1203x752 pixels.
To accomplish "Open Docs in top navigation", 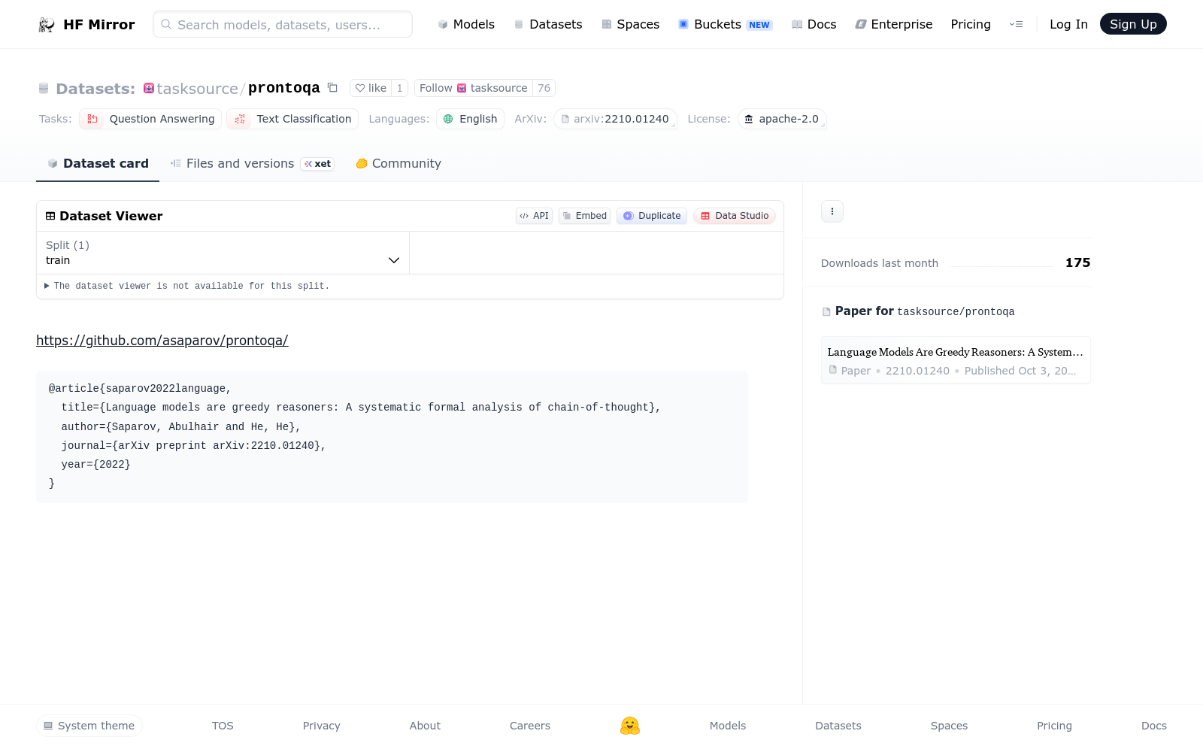I will click(x=814, y=25).
